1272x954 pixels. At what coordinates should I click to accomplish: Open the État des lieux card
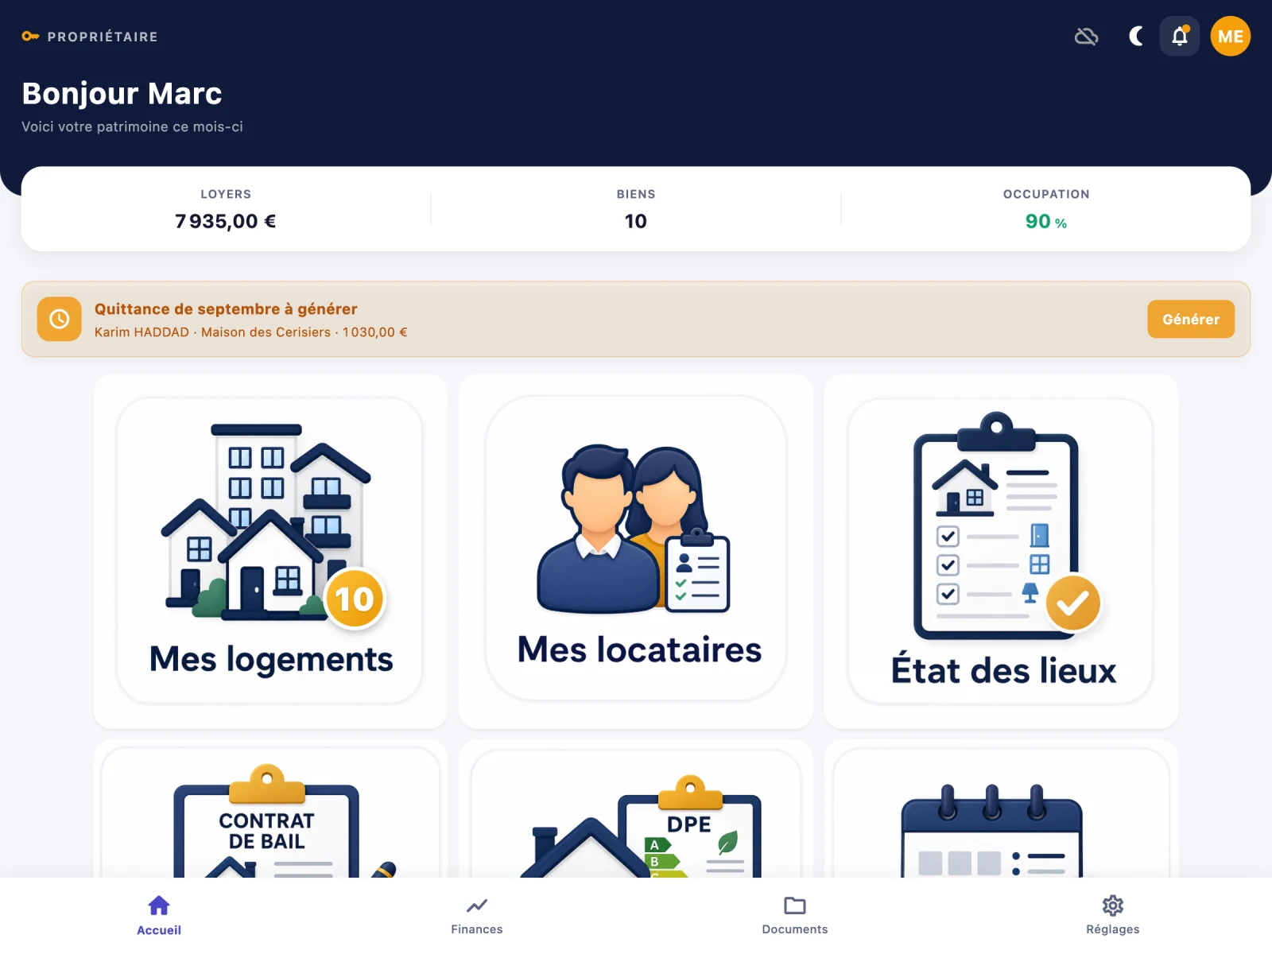click(1002, 551)
